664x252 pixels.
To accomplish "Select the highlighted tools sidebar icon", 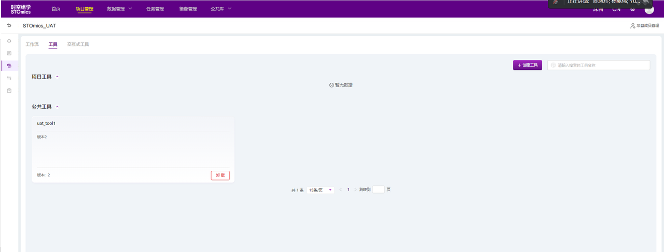I will pos(9,65).
